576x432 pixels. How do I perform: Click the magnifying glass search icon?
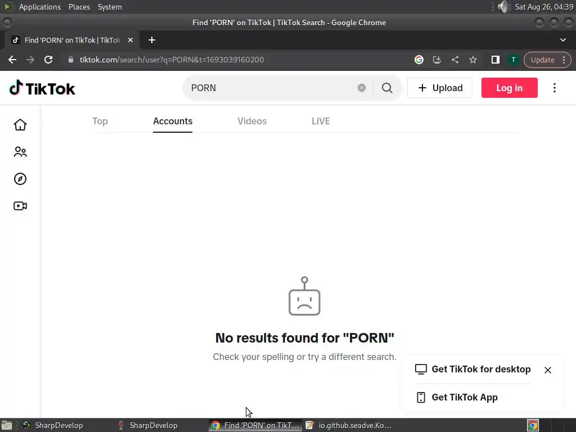[x=387, y=88]
